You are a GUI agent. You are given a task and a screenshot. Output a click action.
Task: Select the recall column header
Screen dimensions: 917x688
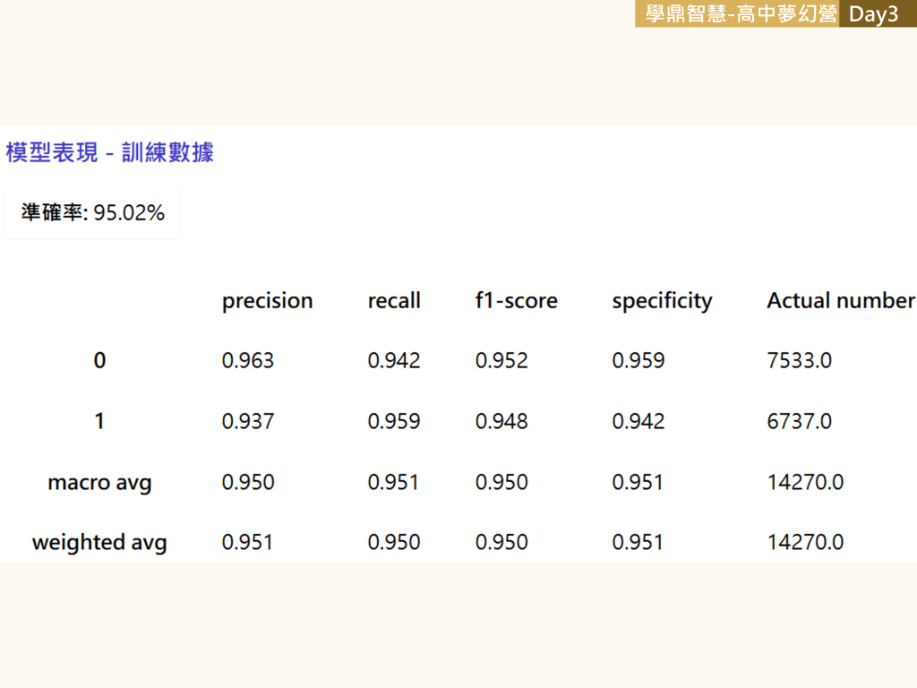pos(393,301)
